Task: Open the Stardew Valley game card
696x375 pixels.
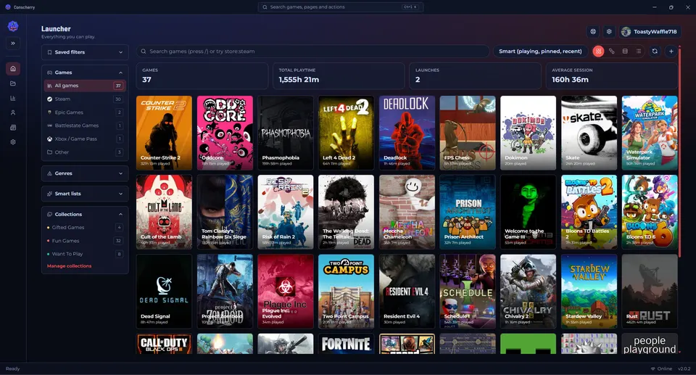Action: click(x=589, y=292)
